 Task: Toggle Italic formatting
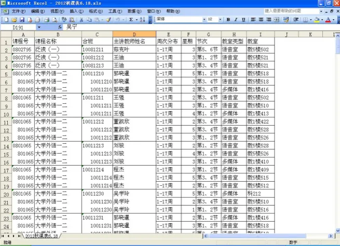pyautogui.click(x=236, y=20)
